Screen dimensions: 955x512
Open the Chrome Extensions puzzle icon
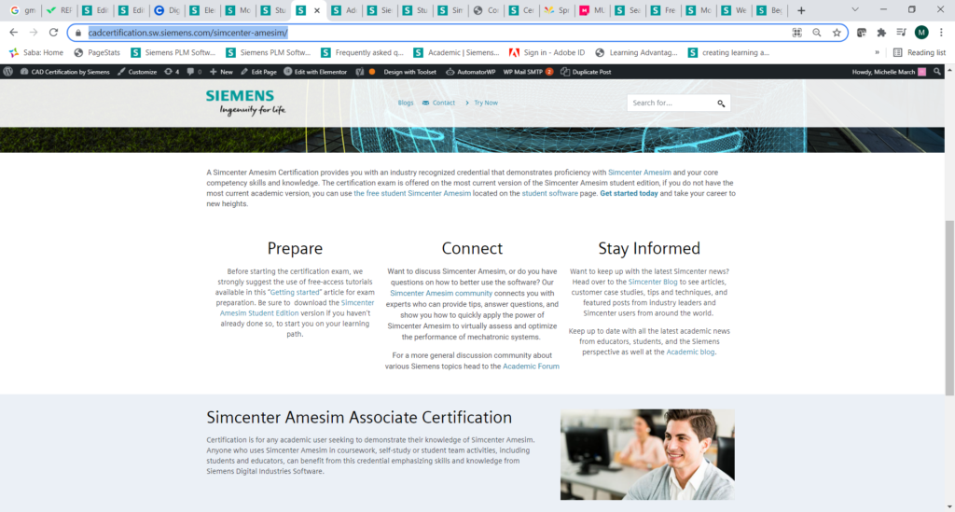point(881,33)
